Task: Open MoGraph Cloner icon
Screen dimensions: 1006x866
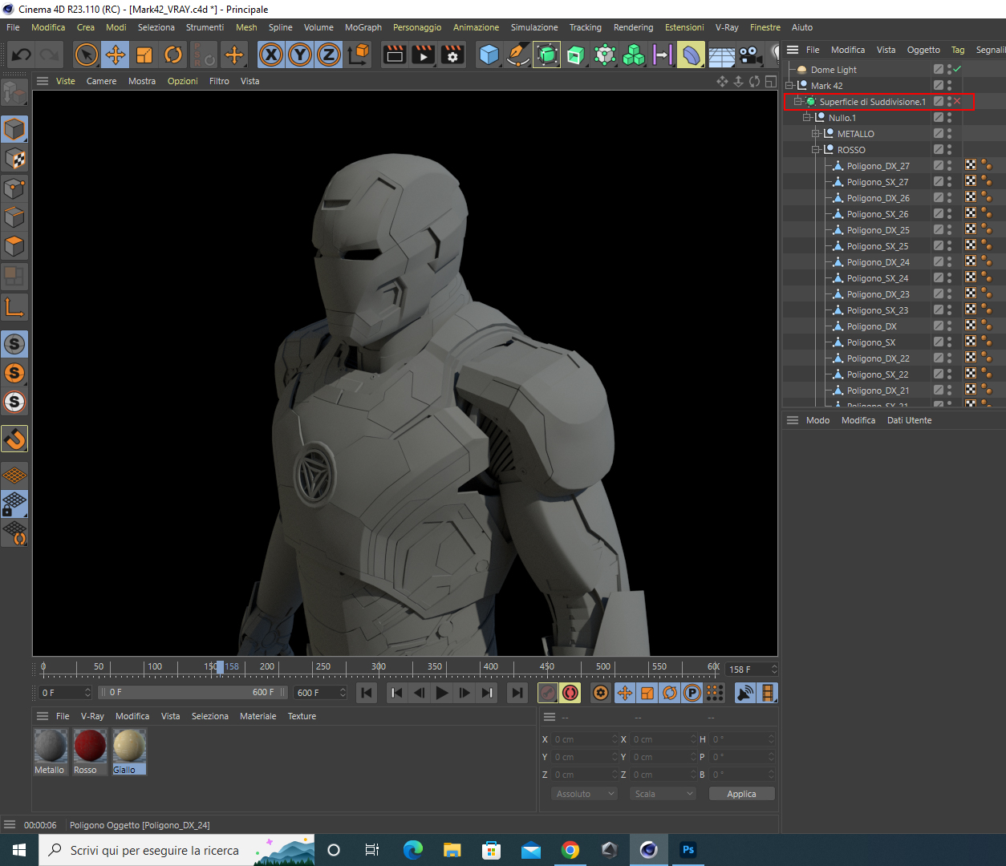Action: point(633,55)
